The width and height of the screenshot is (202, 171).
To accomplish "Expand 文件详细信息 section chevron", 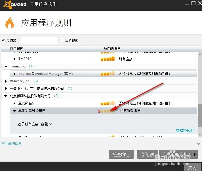I will point(198,144).
